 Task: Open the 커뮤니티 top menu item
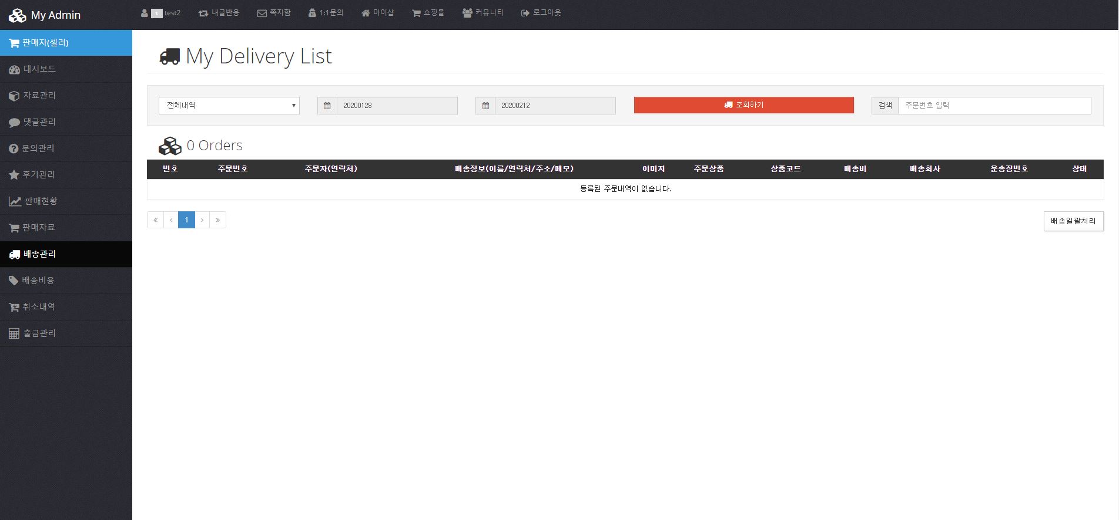(483, 13)
